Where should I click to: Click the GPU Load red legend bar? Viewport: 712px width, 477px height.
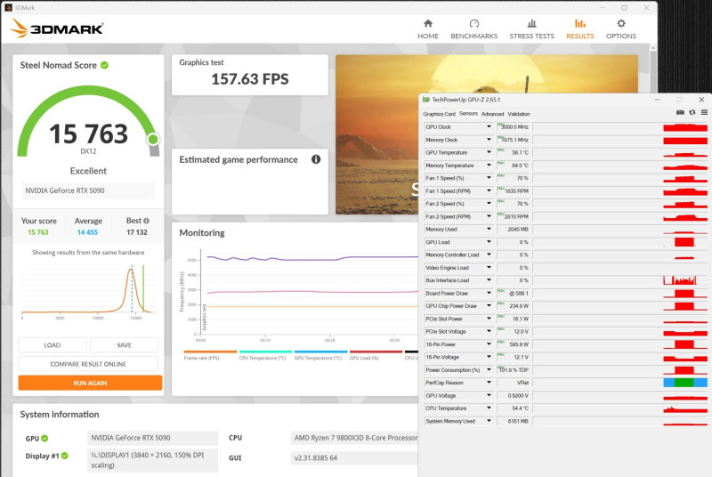pos(376,352)
